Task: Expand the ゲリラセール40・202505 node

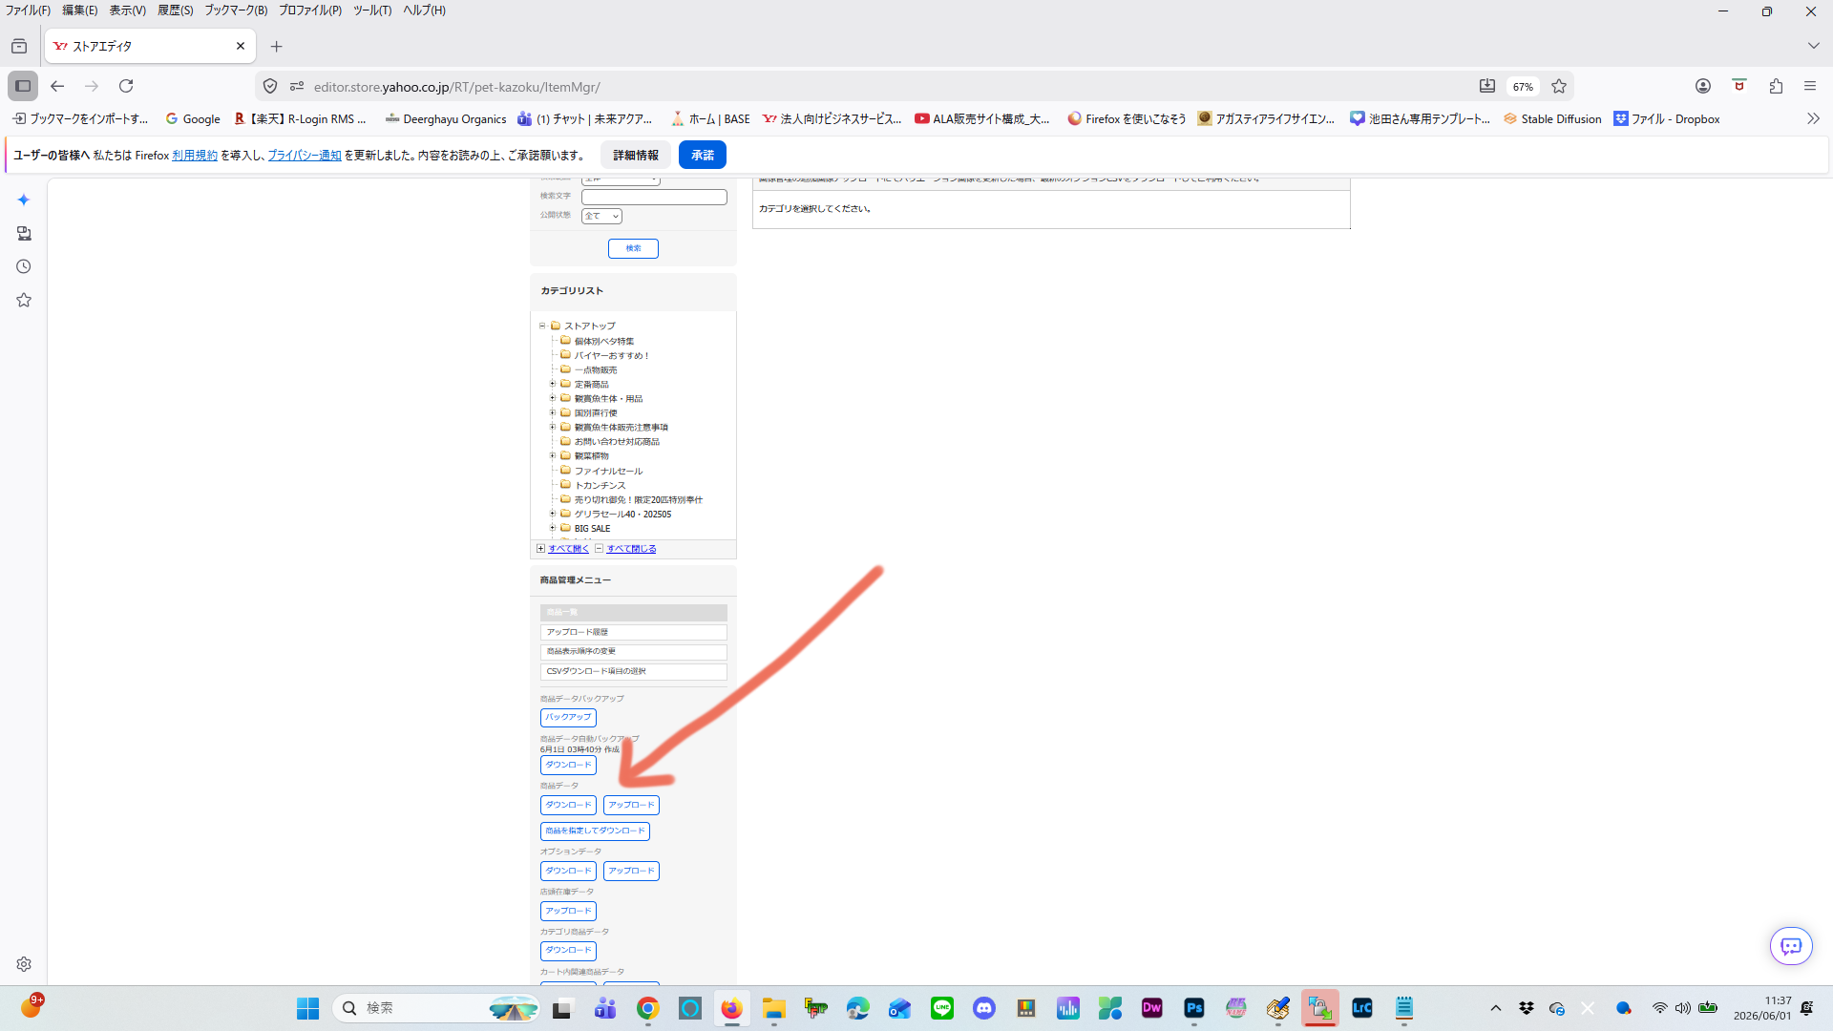Action: coord(553,514)
